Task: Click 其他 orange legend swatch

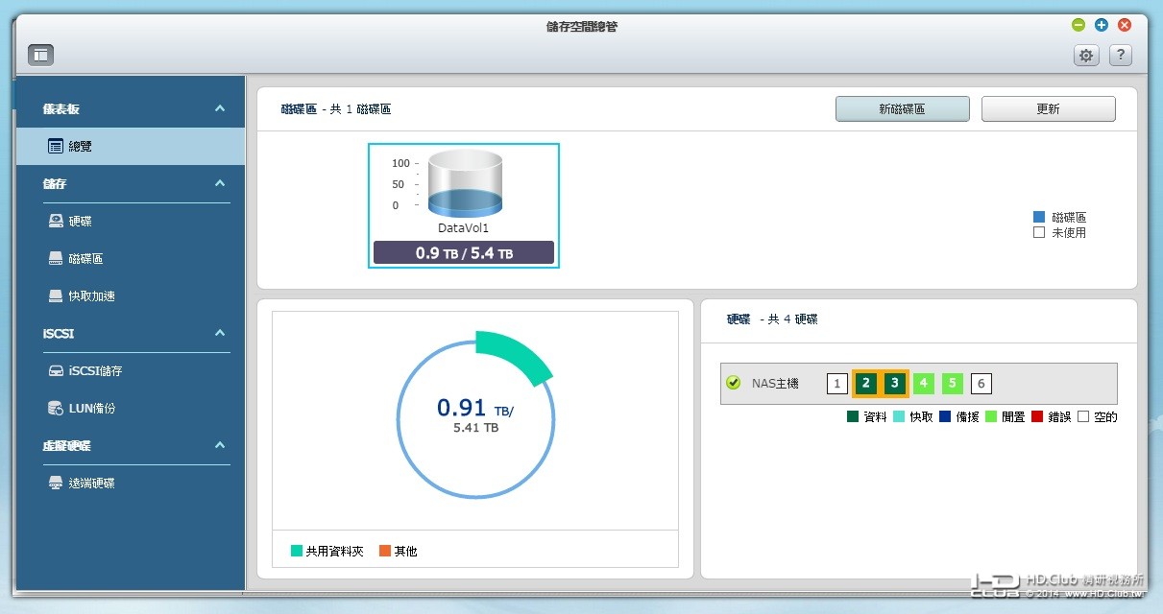Action: click(x=385, y=551)
